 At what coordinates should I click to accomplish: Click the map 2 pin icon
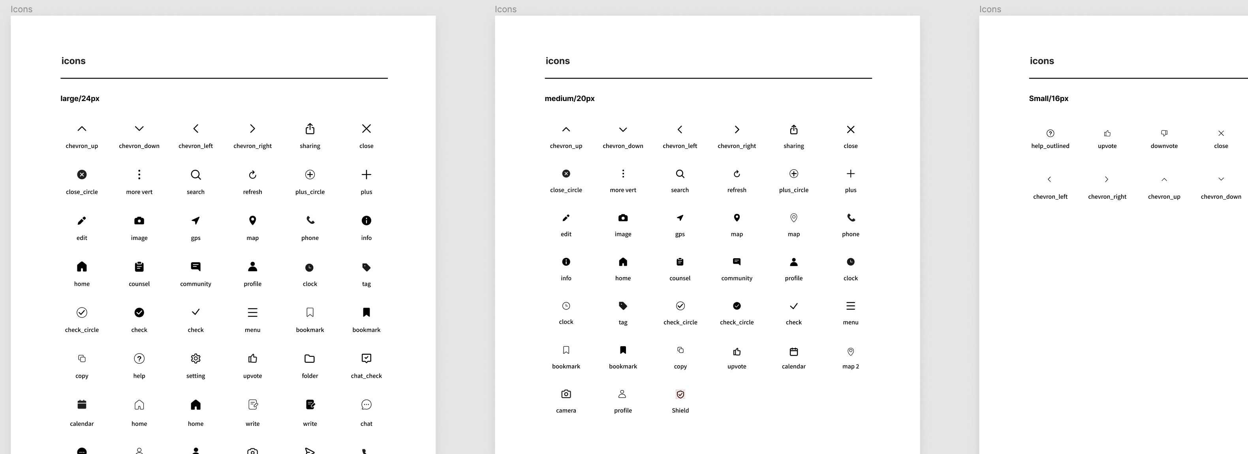[x=850, y=351]
